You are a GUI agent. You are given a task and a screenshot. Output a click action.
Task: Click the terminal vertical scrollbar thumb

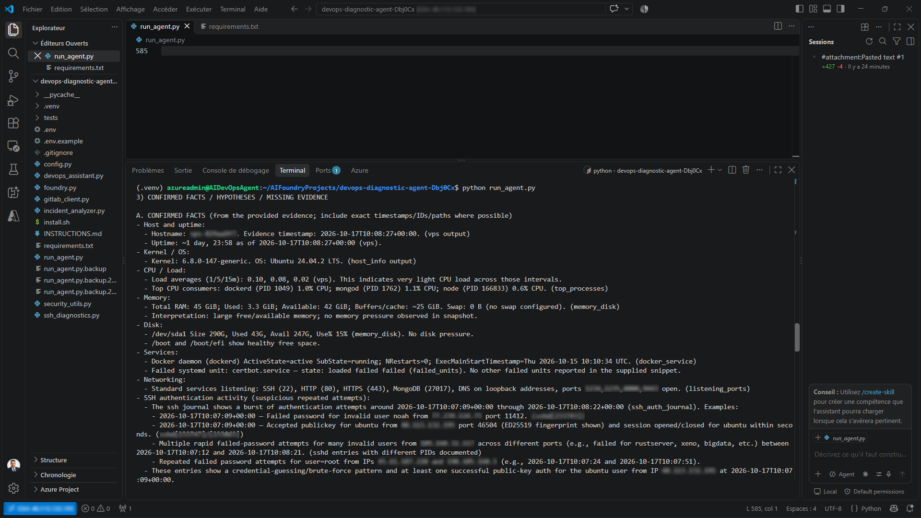(797, 337)
